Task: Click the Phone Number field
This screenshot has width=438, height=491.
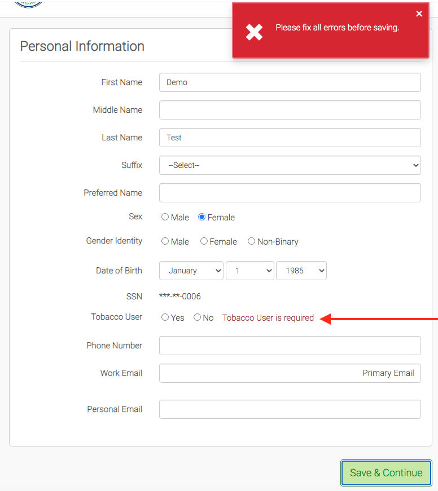Action: pos(290,346)
